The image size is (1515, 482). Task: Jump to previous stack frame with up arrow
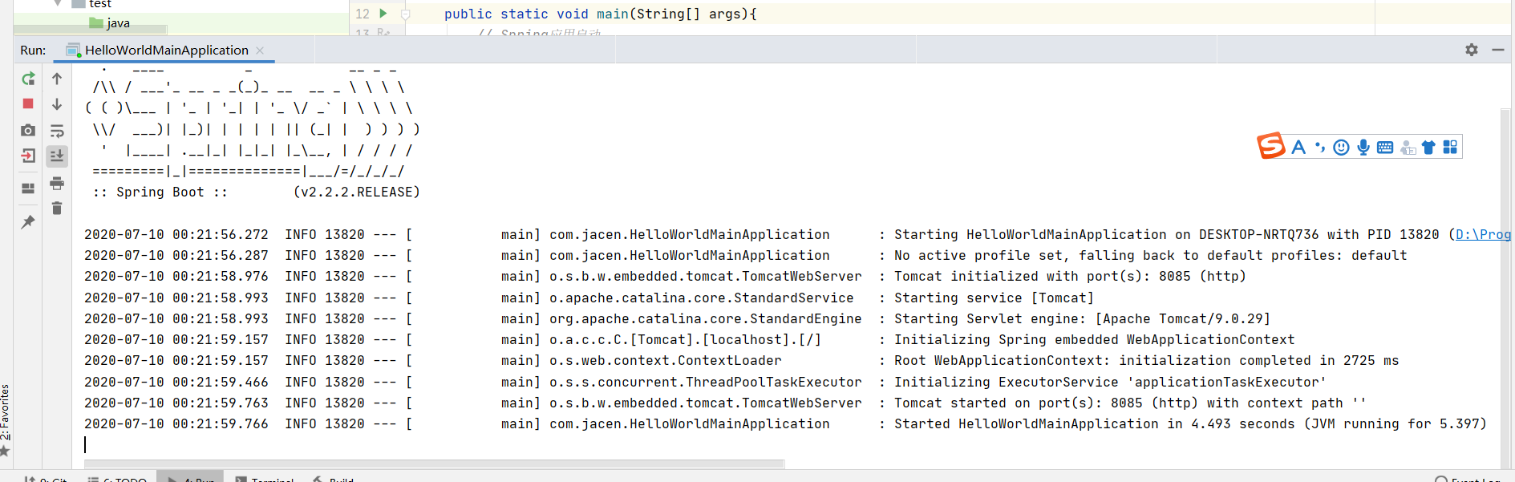pos(57,79)
